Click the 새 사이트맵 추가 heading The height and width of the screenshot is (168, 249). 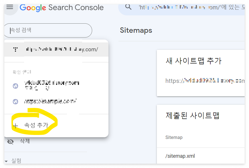pos(193,61)
